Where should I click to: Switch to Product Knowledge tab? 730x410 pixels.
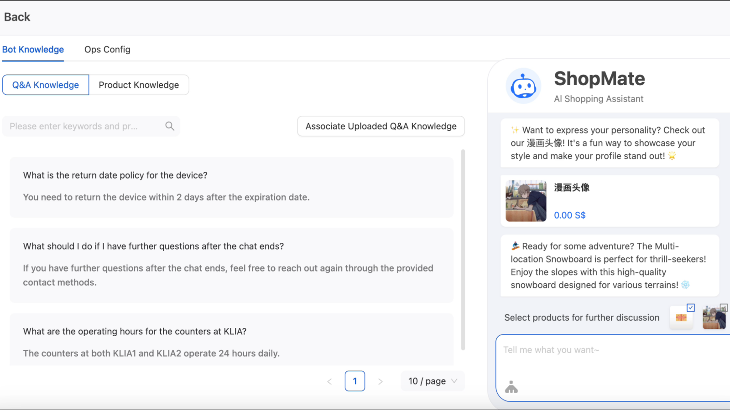point(139,85)
